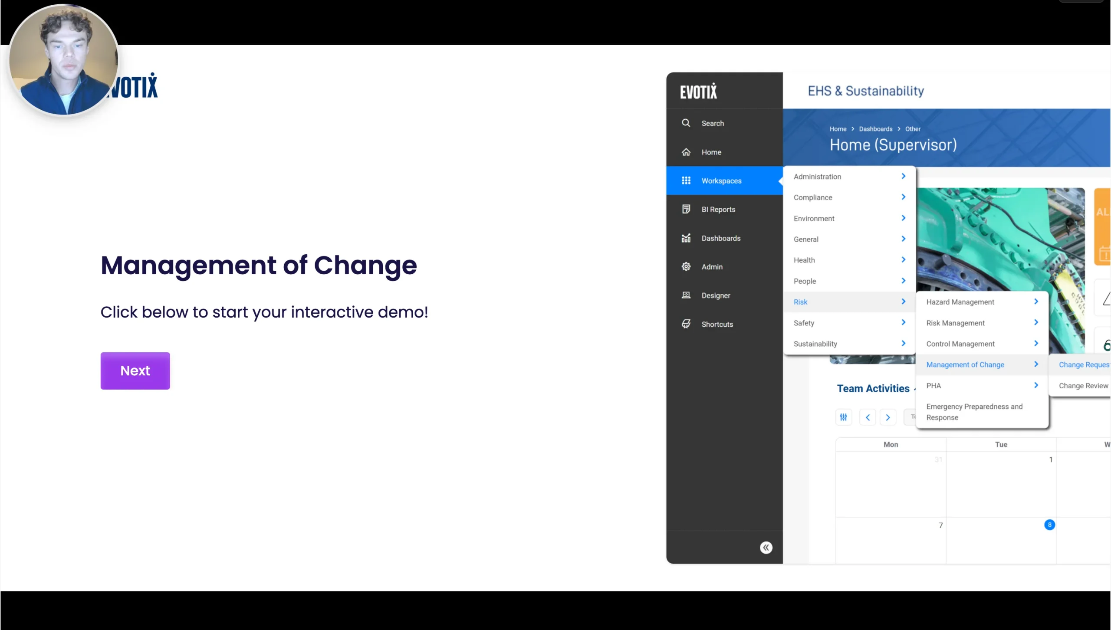Image resolution: width=1111 pixels, height=630 pixels.
Task: Click the Other breadcrumb link
Action: click(913, 129)
